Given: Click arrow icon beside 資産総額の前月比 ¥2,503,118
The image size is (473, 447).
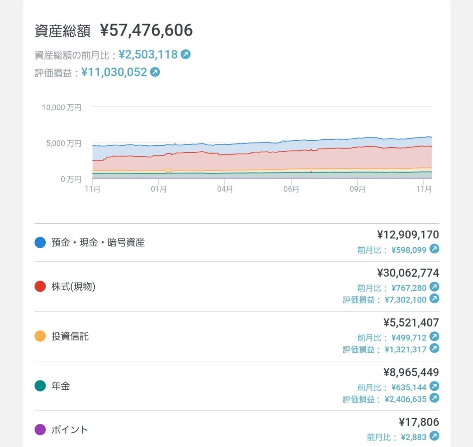Looking at the screenshot, I should (185, 54).
